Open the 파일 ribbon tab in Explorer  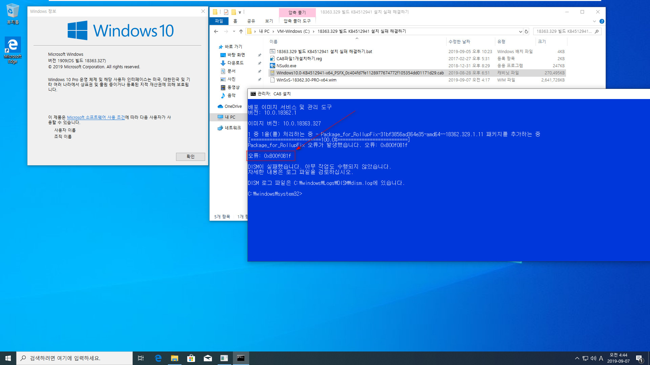[x=219, y=21]
